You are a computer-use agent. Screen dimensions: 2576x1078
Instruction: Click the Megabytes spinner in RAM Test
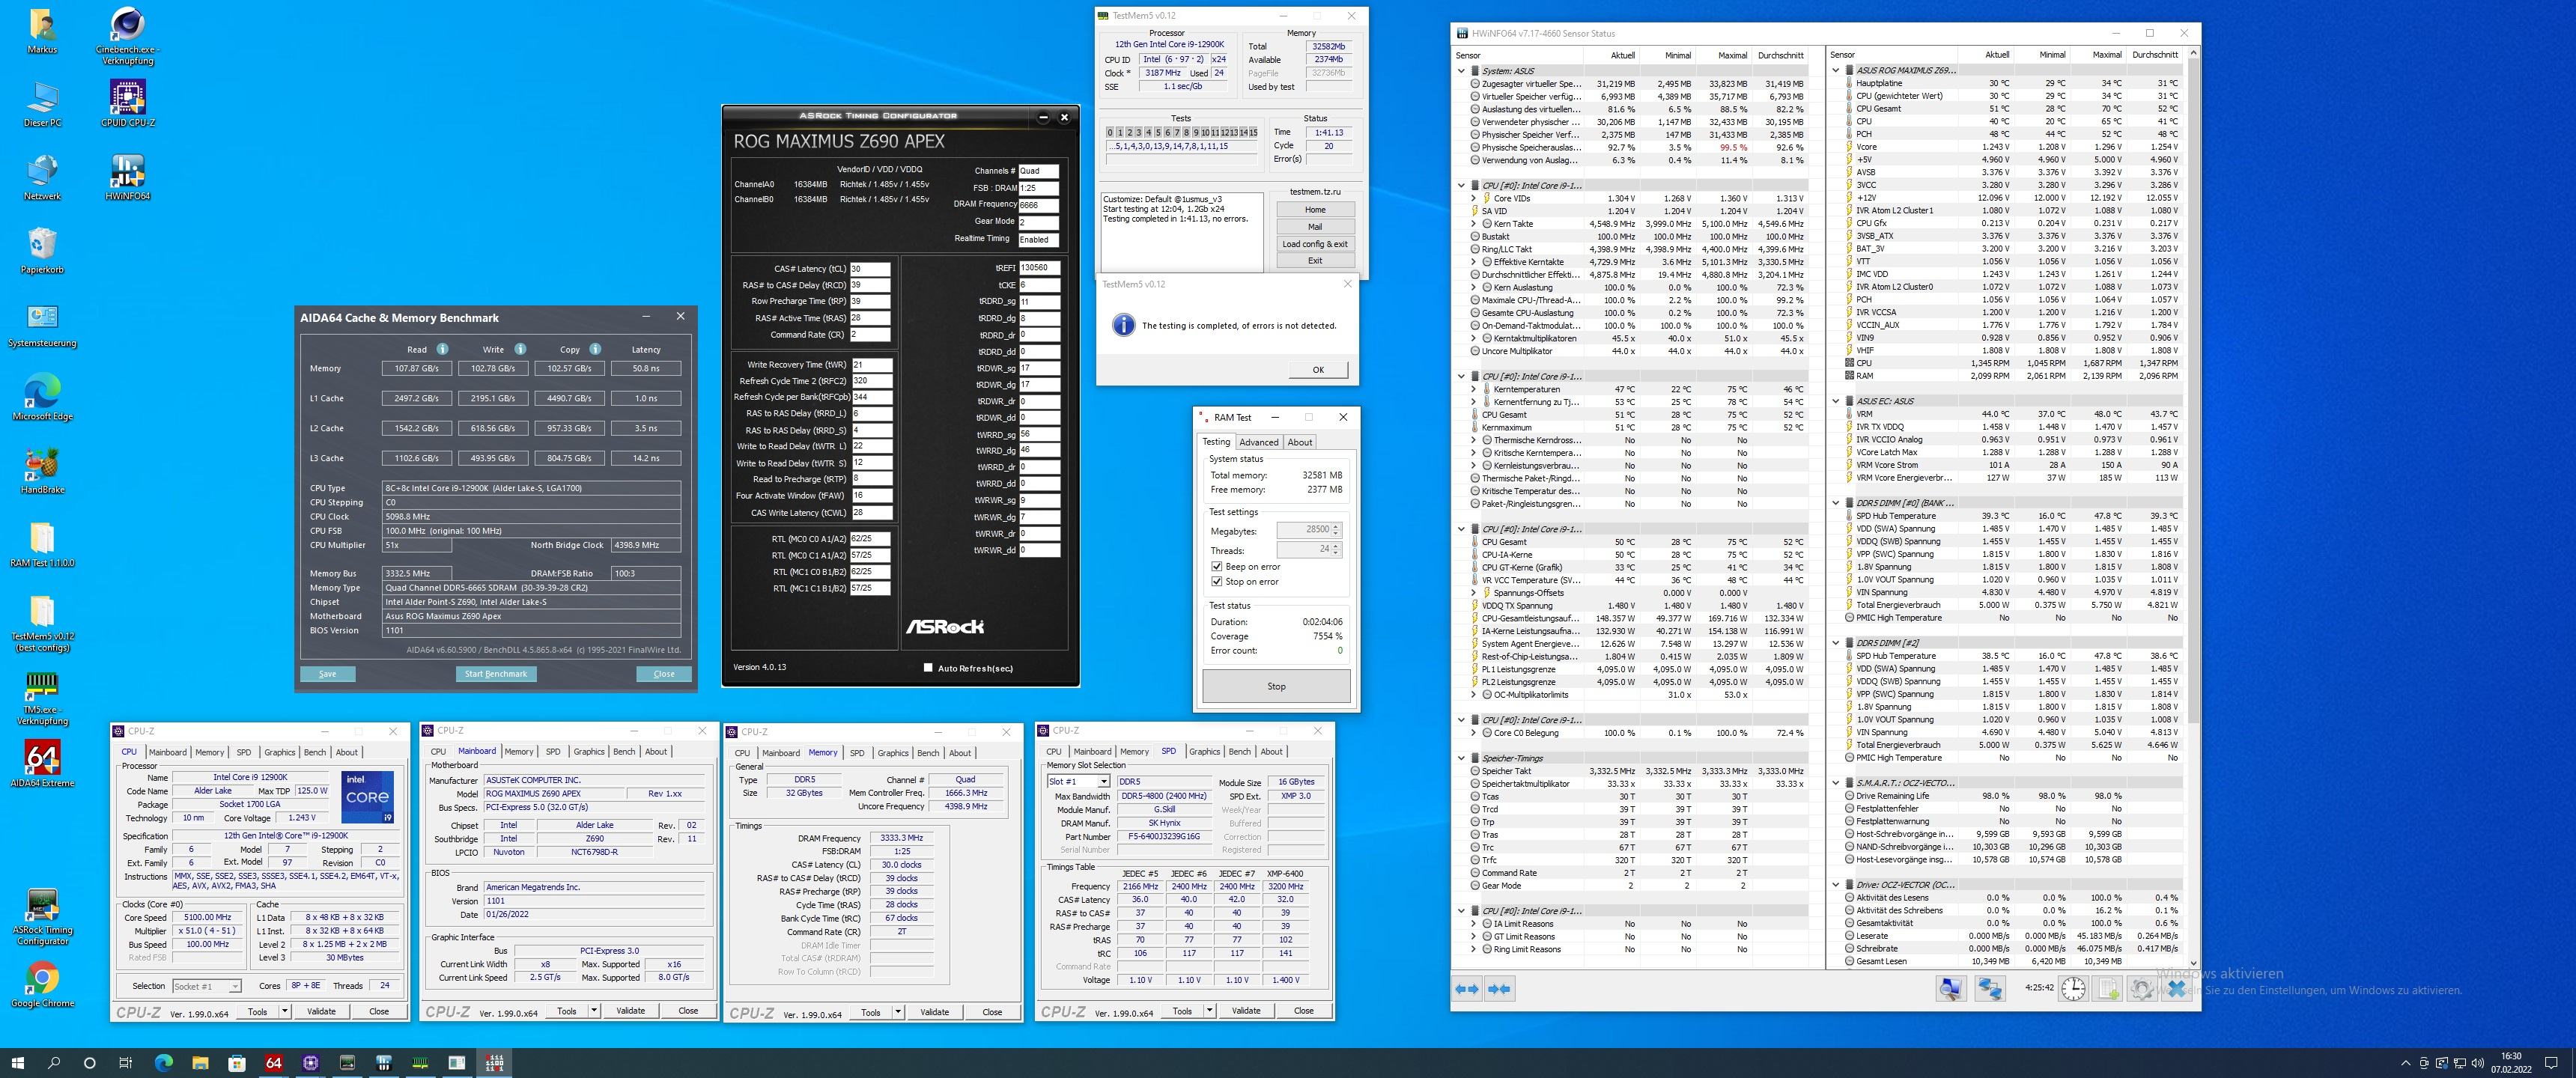1336,529
